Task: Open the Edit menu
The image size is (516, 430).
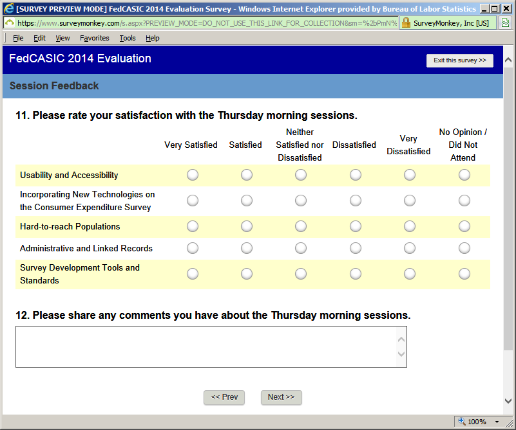Action: tap(39, 38)
